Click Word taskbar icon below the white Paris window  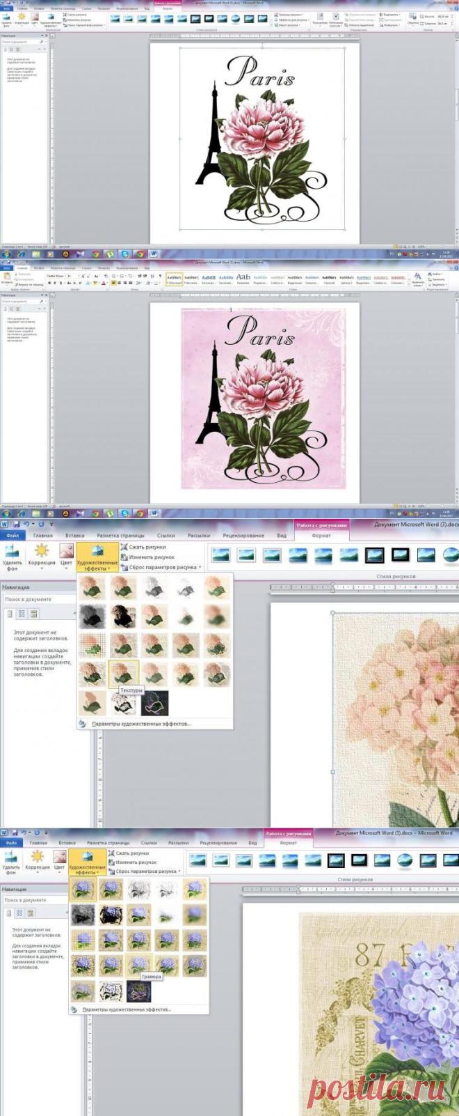[x=154, y=254]
